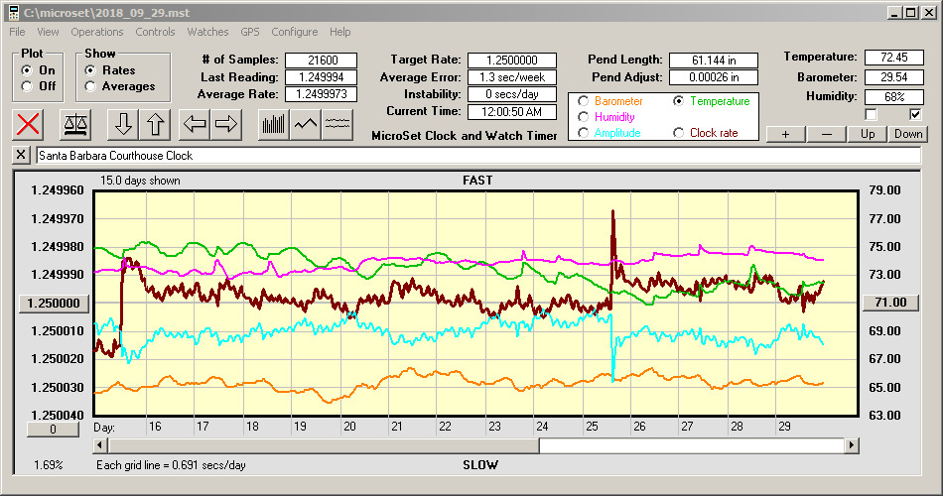Click the 71.00 right axis button
The image size is (943, 496).
pos(890,303)
